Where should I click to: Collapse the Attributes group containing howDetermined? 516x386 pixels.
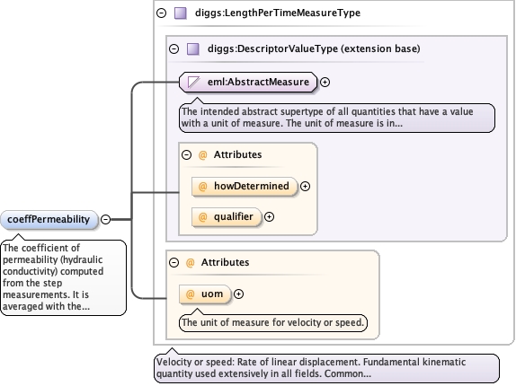[187, 154]
